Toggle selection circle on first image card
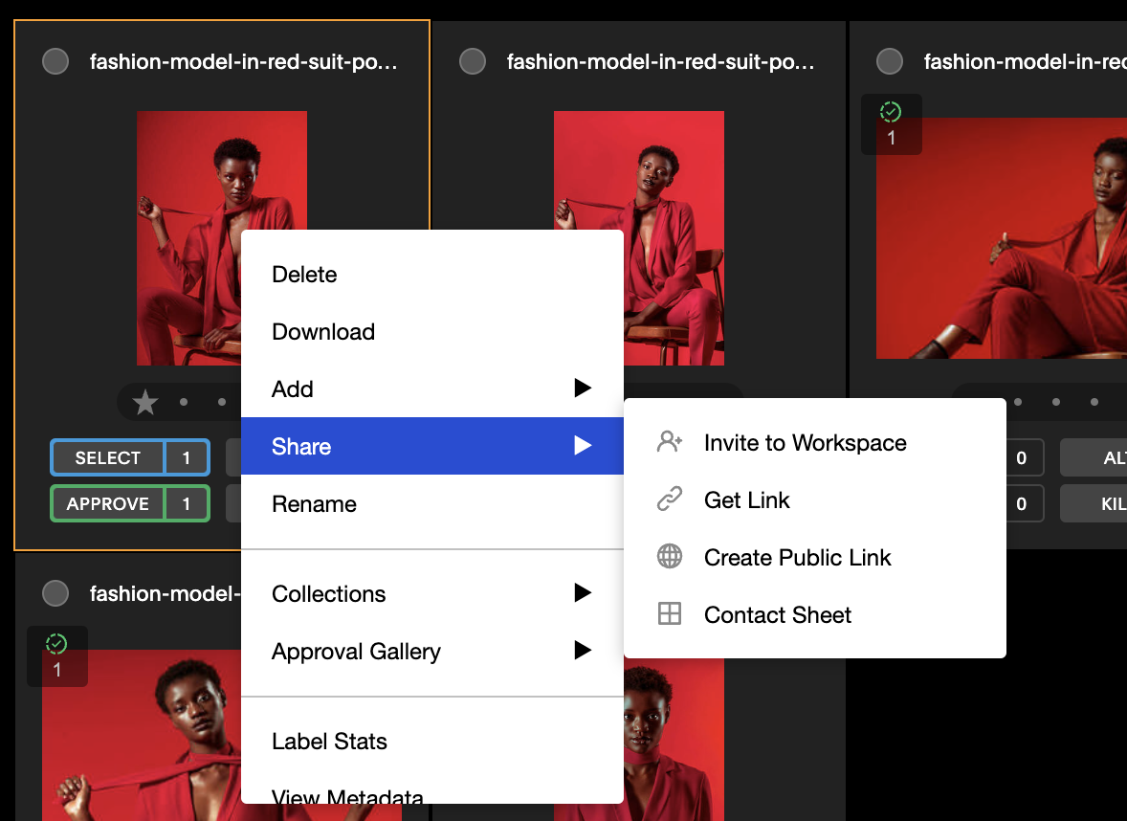The width and height of the screenshot is (1127, 821). click(55, 61)
